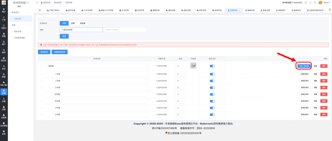Open the 商户 merchant sidebar icon
Screen dimensions: 332x141
point(4,43)
